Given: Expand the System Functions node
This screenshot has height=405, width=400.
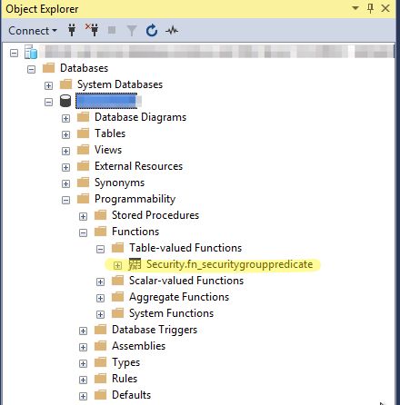Looking at the screenshot, I should [100, 314].
